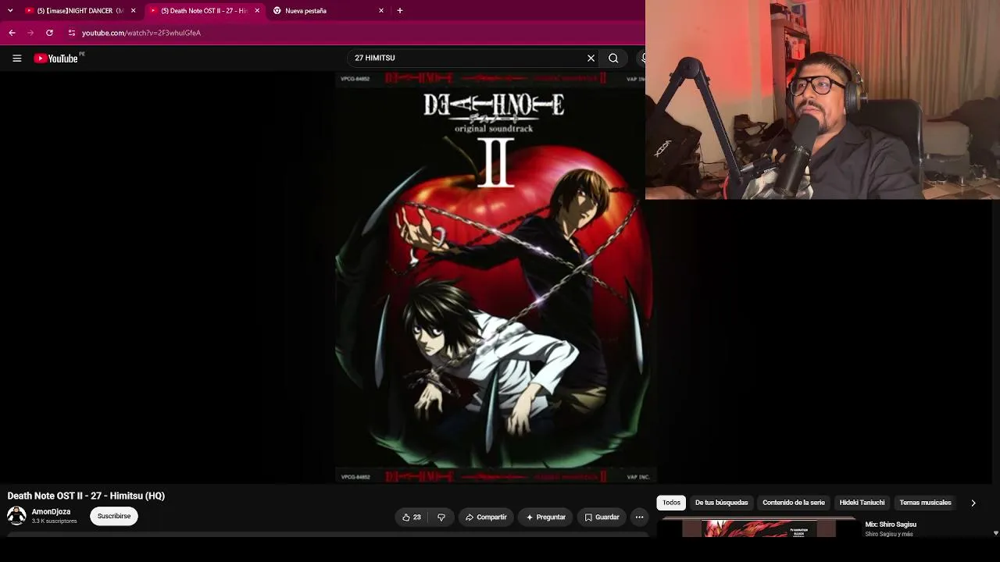Go to YouTube home via logo
The image size is (1000, 562).
pyautogui.click(x=56, y=59)
